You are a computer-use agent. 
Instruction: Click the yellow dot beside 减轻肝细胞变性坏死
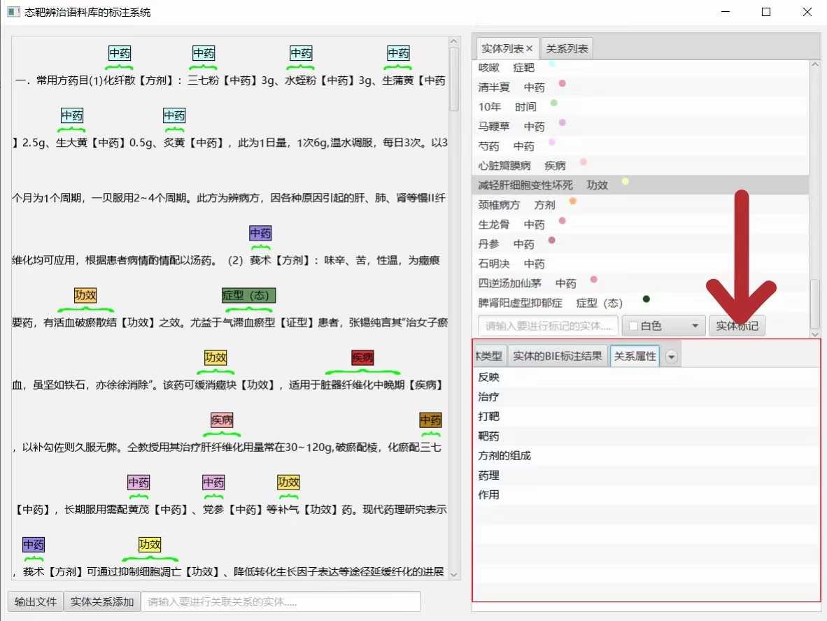625,182
